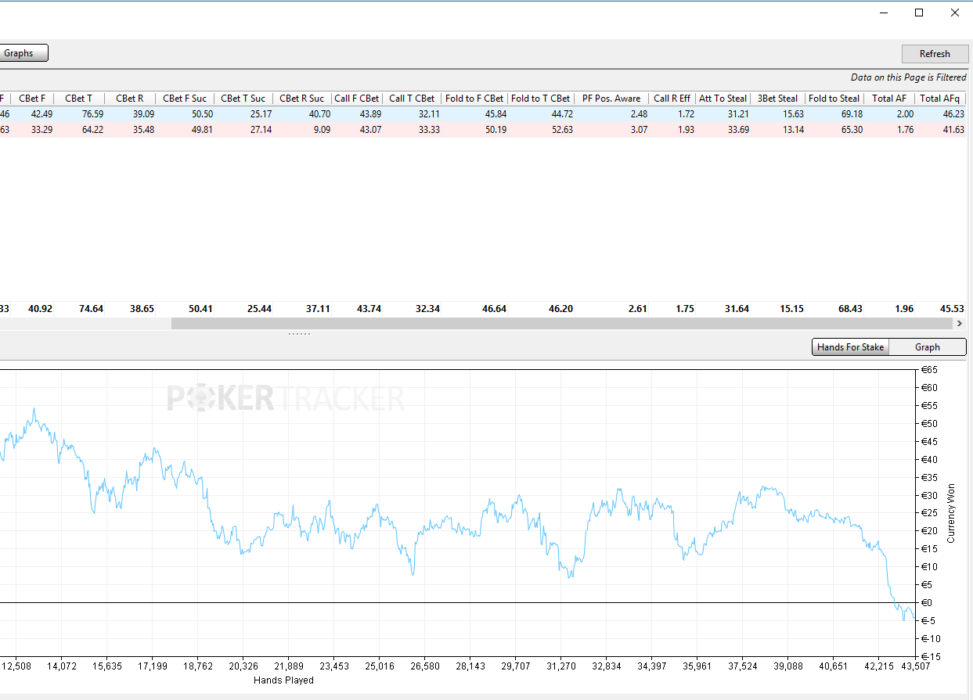Refresh the report data
The width and height of the screenshot is (973, 700).
935,54
